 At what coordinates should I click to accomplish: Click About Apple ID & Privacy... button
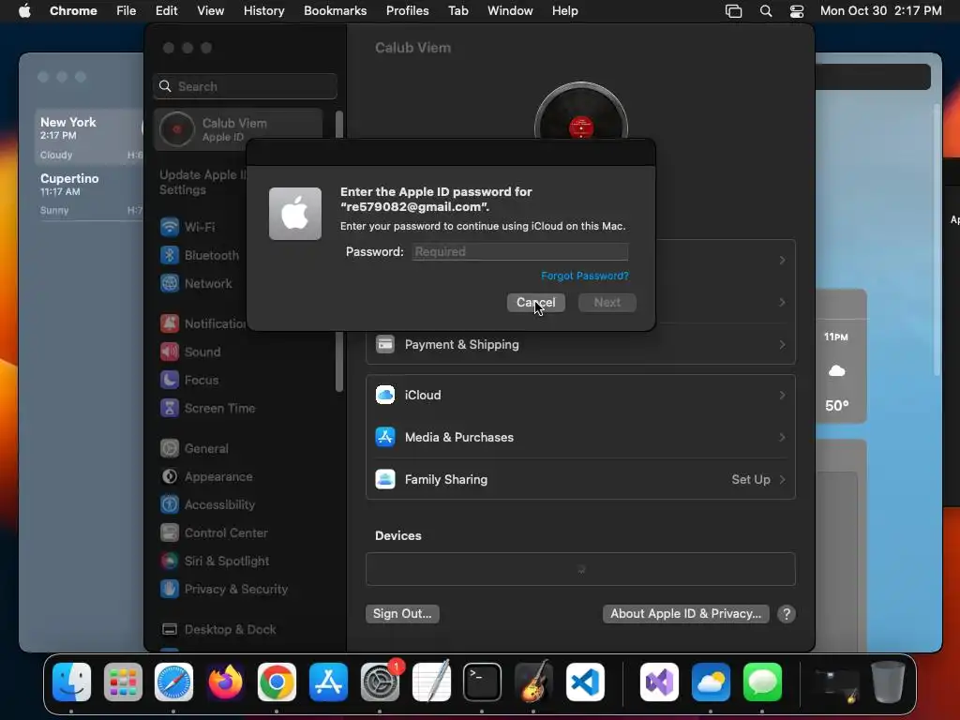click(x=685, y=614)
